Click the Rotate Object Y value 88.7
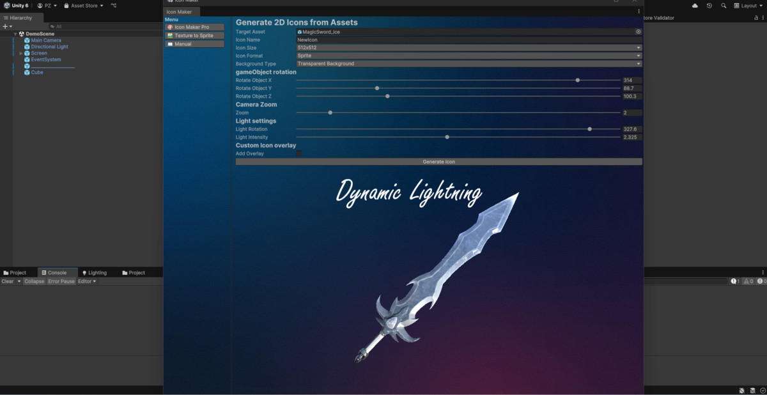 point(632,88)
